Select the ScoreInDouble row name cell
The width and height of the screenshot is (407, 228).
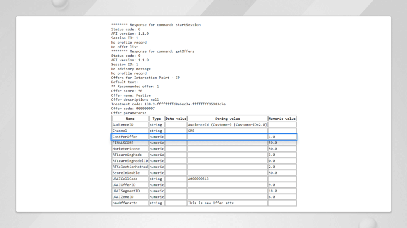130,173
